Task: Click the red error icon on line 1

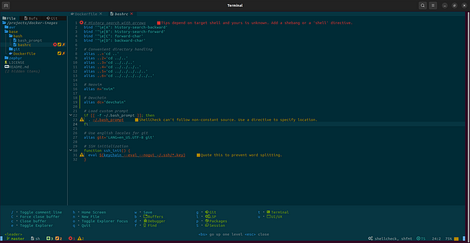Action: [x=81, y=23]
